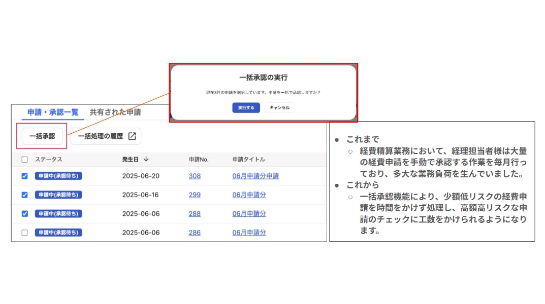This screenshot has height=304, width=545.
Task: Uncheck the checkbox for application 299
Action: 25,195
